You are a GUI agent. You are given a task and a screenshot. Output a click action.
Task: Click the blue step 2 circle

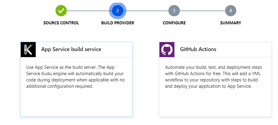(x=117, y=11)
